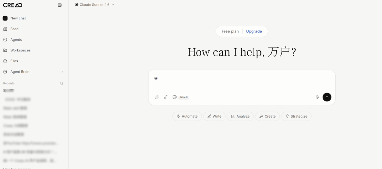Go to Agents section
The image size is (382, 169).
coord(16,40)
